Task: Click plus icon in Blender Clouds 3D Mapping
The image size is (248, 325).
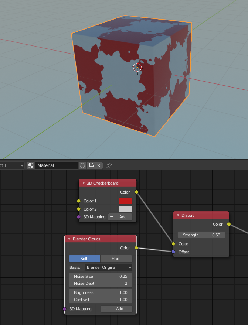Action: [x=105, y=309]
